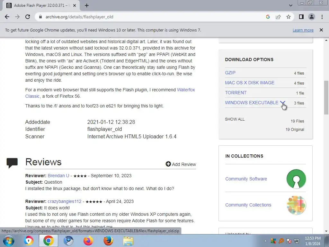Click the scrollbar down arrow
The height and width of the screenshot is (247, 329).
click(326, 232)
